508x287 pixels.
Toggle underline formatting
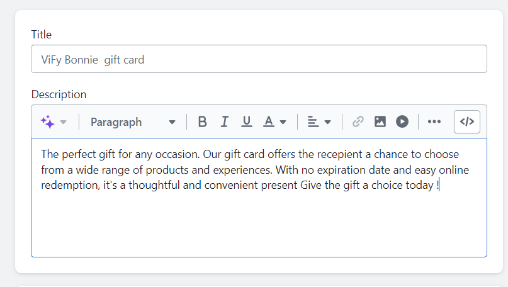pos(247,122)
